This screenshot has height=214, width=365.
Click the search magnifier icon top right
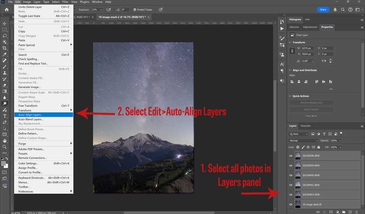coord(343,10)
